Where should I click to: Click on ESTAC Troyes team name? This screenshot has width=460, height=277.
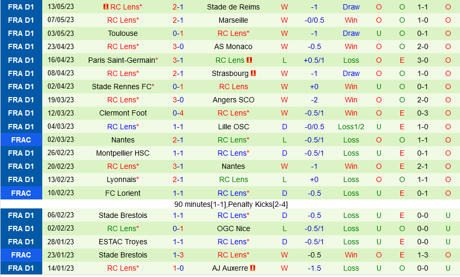[123, 242]
